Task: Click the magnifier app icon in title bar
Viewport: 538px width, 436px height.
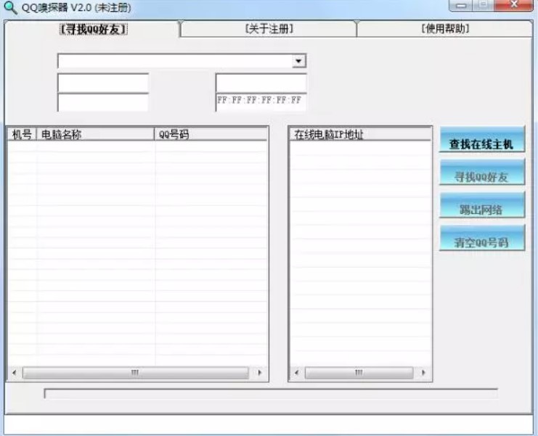Action: pyautogui.click(x=10, y=7)
